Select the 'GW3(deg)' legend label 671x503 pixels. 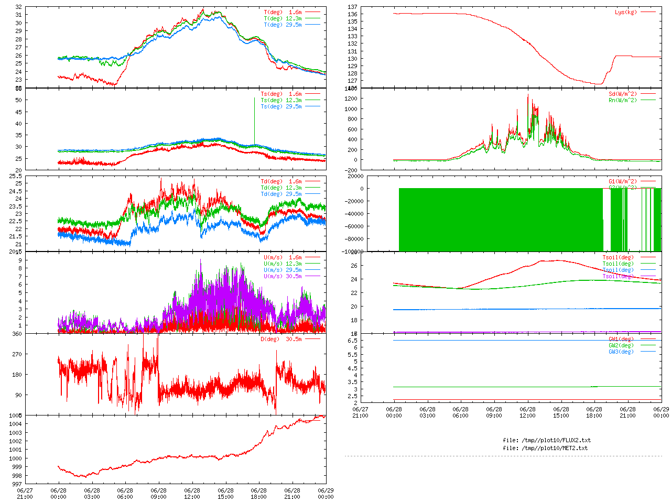621,352
